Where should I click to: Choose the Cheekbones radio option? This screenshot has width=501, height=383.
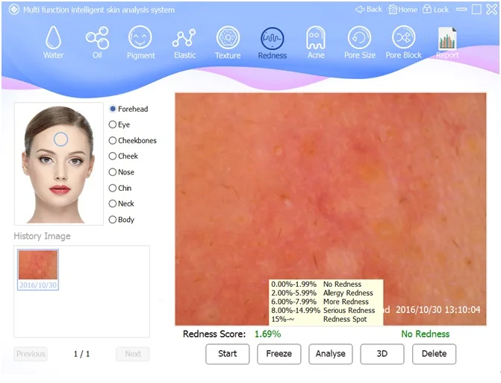(x=113, y=141)
